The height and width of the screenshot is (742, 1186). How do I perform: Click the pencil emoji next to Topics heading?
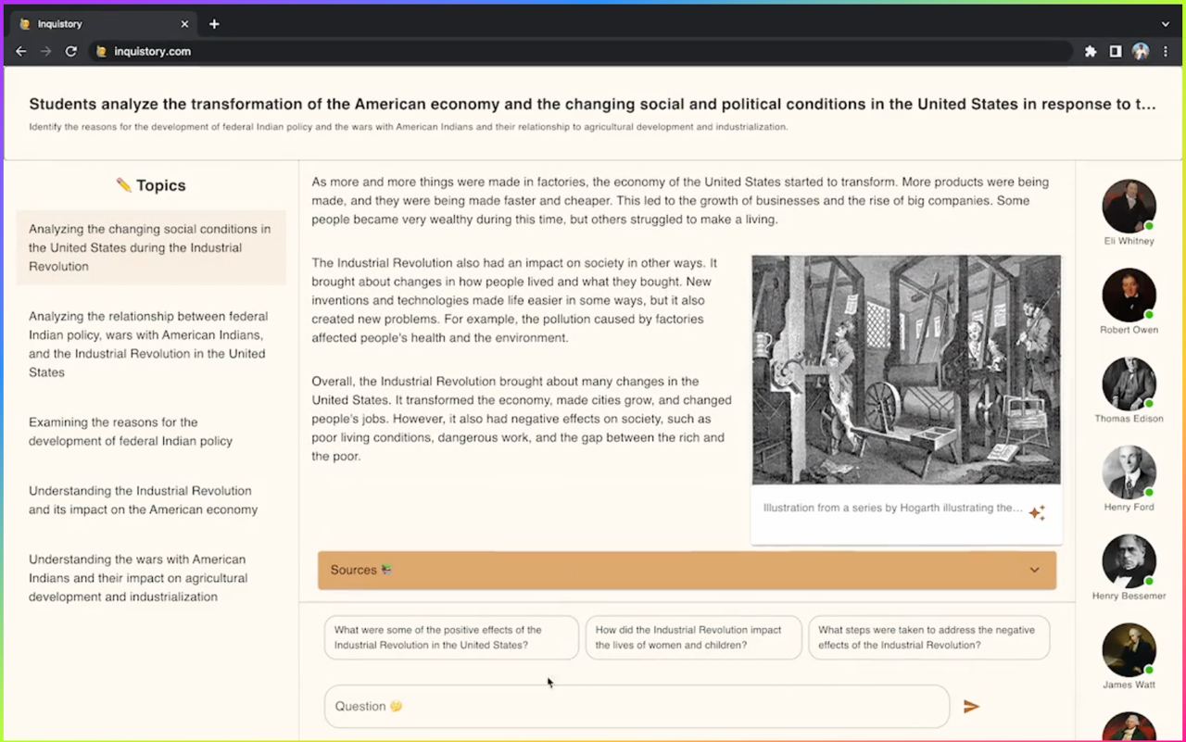tap(123, 183)
